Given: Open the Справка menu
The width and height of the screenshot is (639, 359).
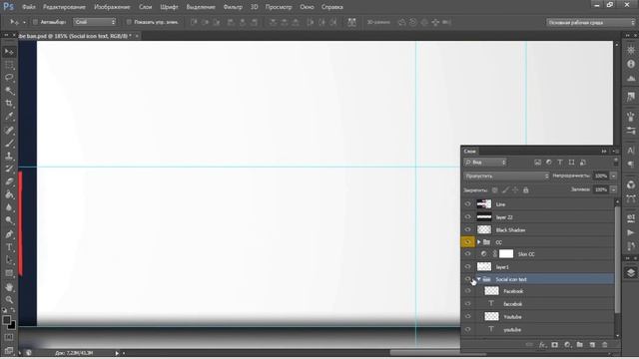Looking at the screenshot, I should point(332,7).
